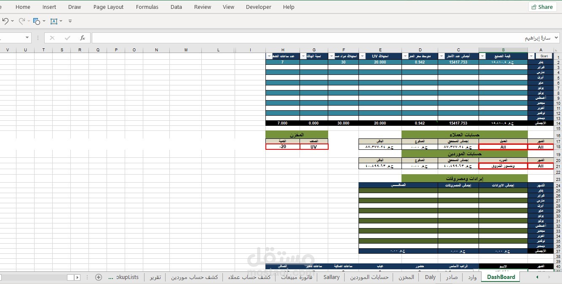Expand Text Box dropdown arrow
The height and width of the screenshot is (284, 562).
[61, 21]
